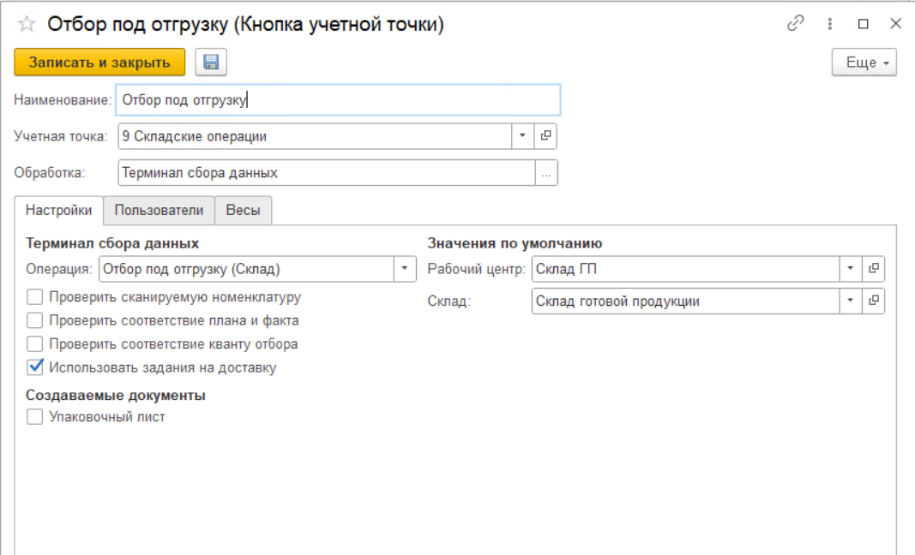Toggle Проверить соответствие плана и факта

pyautogui.click(x=35, y=320)
